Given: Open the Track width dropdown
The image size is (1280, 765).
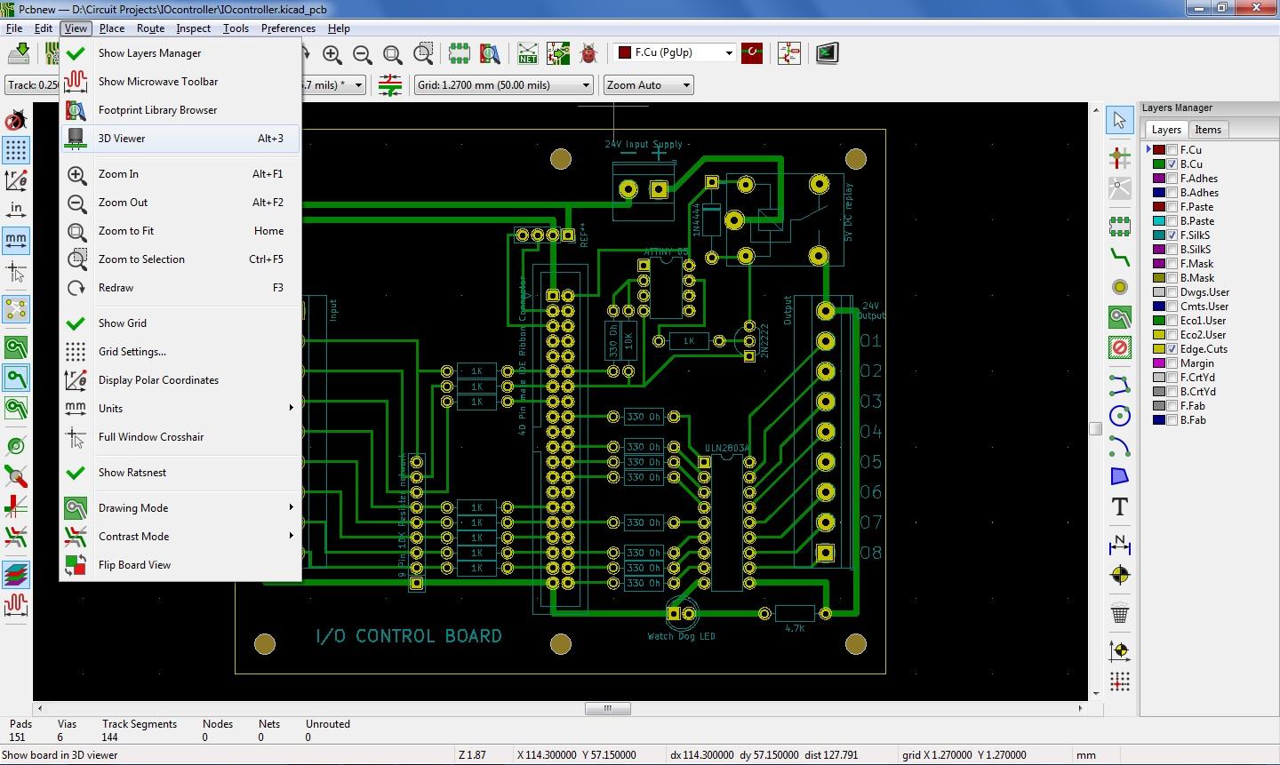Looking at the screenshot, I should pyautogui.click(x=32, y=85).
